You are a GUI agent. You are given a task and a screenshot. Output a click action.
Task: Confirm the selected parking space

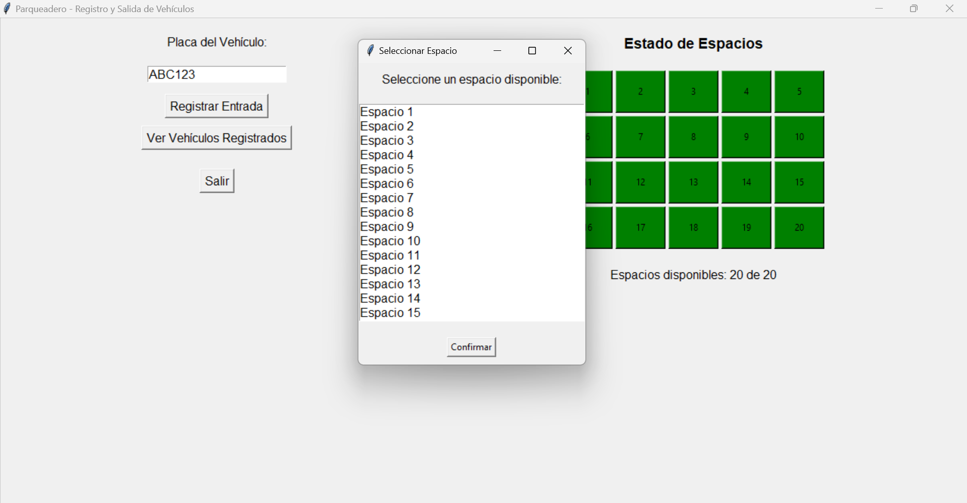pos(471,347)
